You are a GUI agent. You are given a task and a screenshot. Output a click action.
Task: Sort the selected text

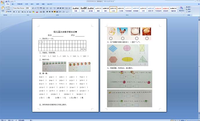pos(66,8)
